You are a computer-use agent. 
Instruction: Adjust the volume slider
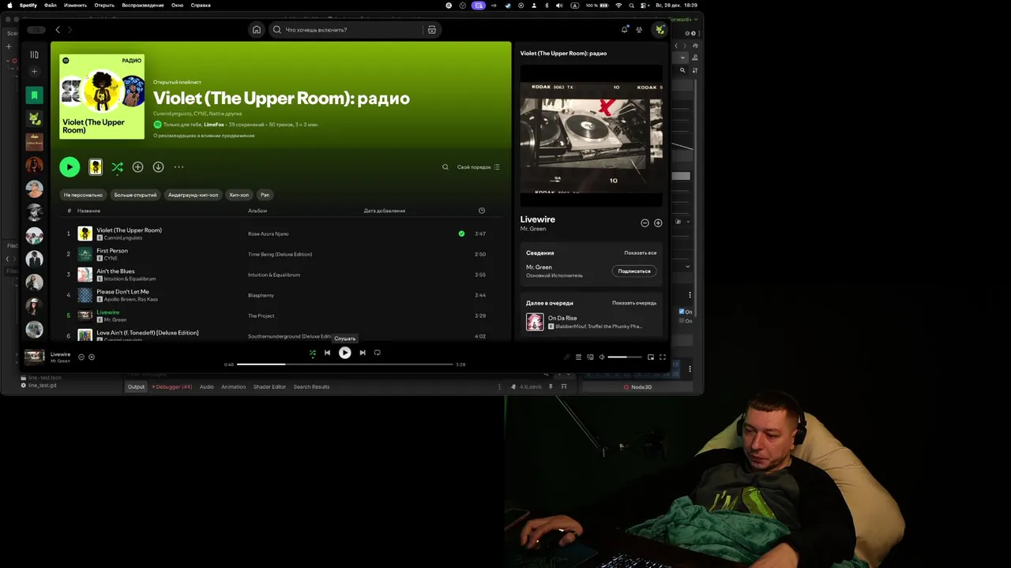click(625, 357)
